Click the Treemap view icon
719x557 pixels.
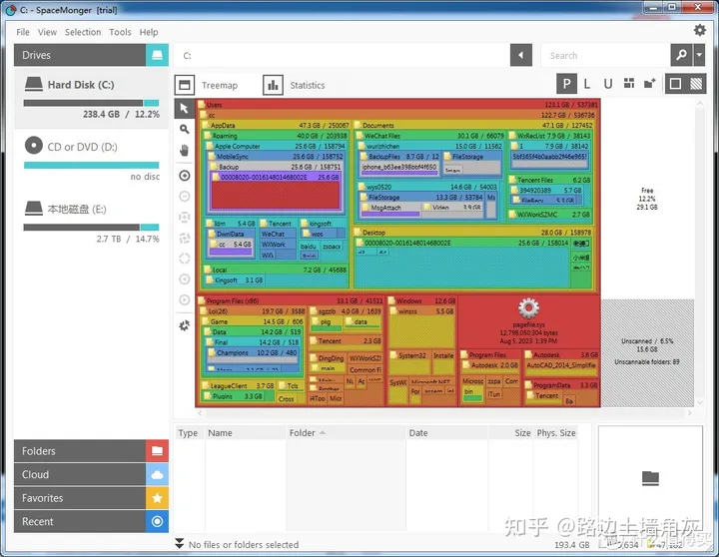[185, 85]
